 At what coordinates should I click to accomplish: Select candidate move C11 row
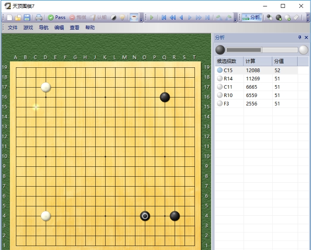[256, 87]
